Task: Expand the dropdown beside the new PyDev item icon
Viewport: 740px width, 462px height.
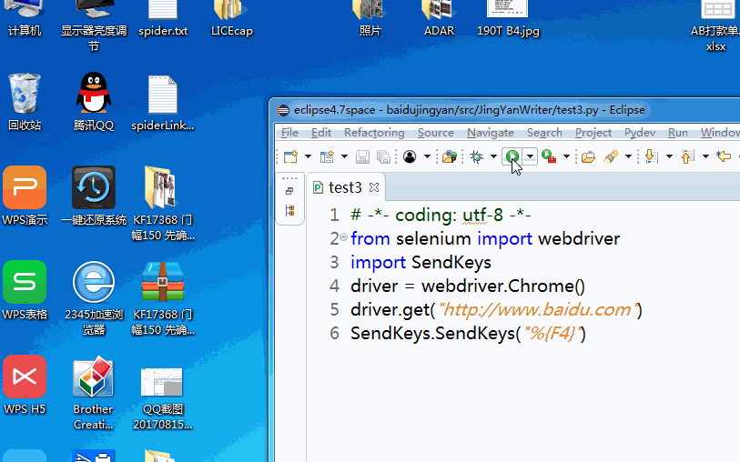Action: point(344,156)
